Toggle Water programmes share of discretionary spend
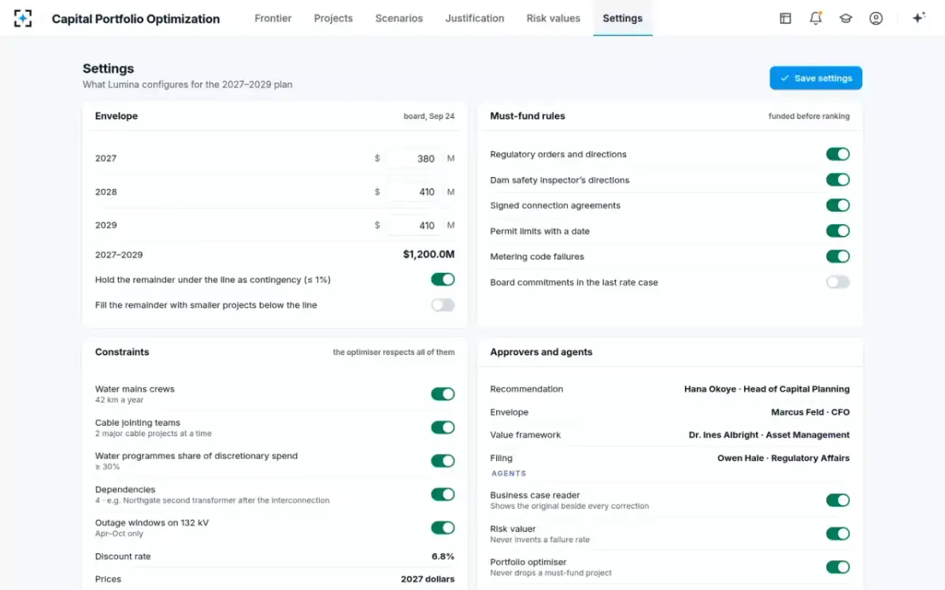This screenshot has height=590, width=945. (x=443, y=461)
